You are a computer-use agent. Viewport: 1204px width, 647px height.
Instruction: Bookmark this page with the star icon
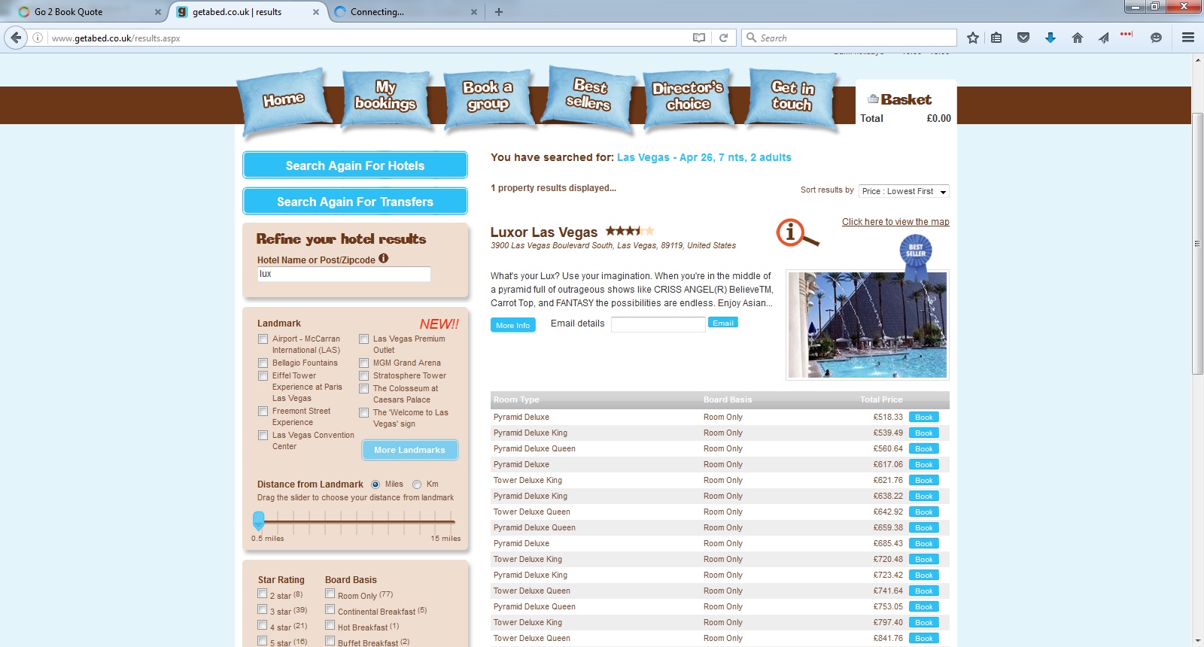pos(973,38)
